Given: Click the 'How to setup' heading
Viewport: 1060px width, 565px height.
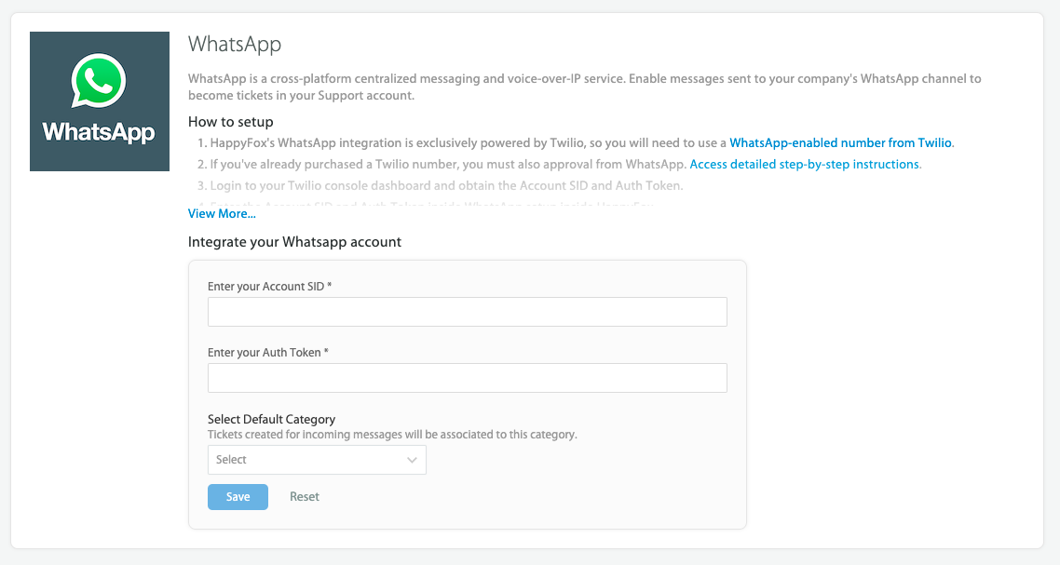Looking at the screenshot, I should click(x=230, y=122).
